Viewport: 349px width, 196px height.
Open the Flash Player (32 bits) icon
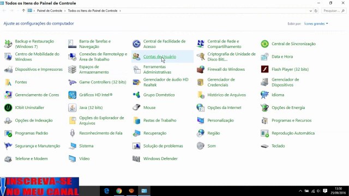[x=264, y=69]
